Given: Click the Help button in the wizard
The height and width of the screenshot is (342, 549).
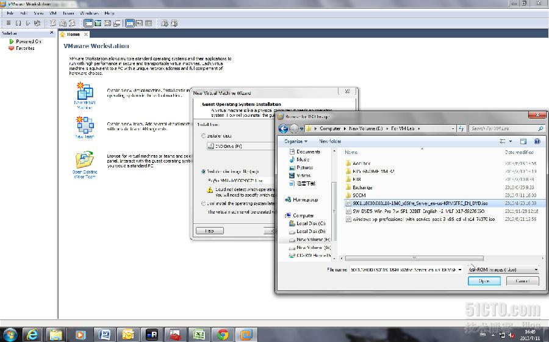Looking at the screenshot, I should (210, 231).
